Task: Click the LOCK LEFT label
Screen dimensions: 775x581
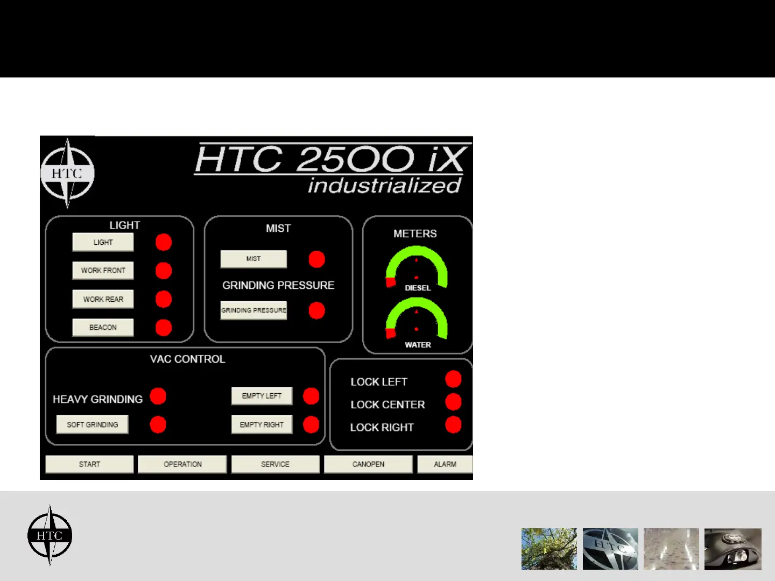Action: pyautogui.click(x=379, y=382)
